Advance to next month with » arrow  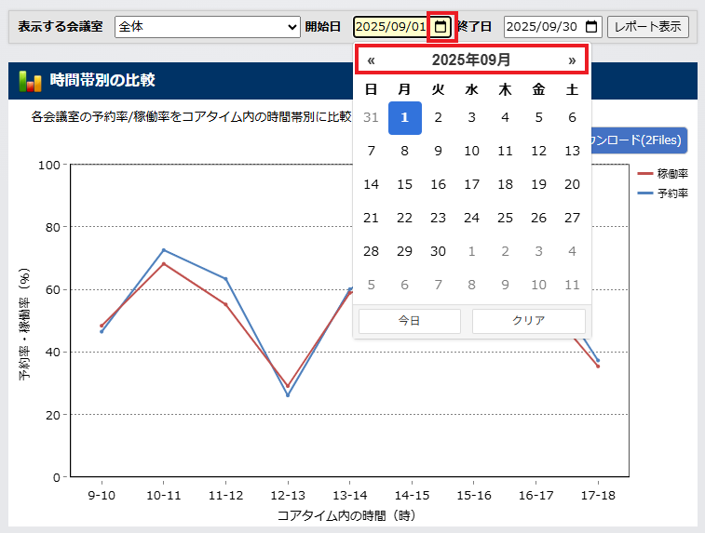coord(572,60)
